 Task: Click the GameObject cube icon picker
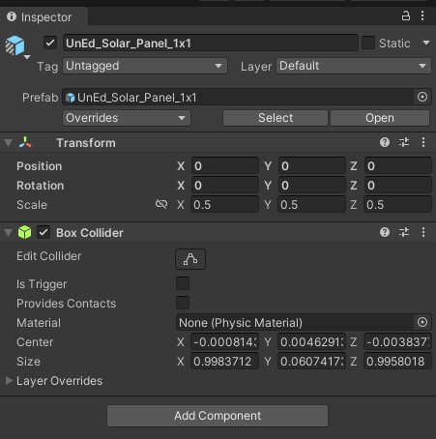click(16, 47)
